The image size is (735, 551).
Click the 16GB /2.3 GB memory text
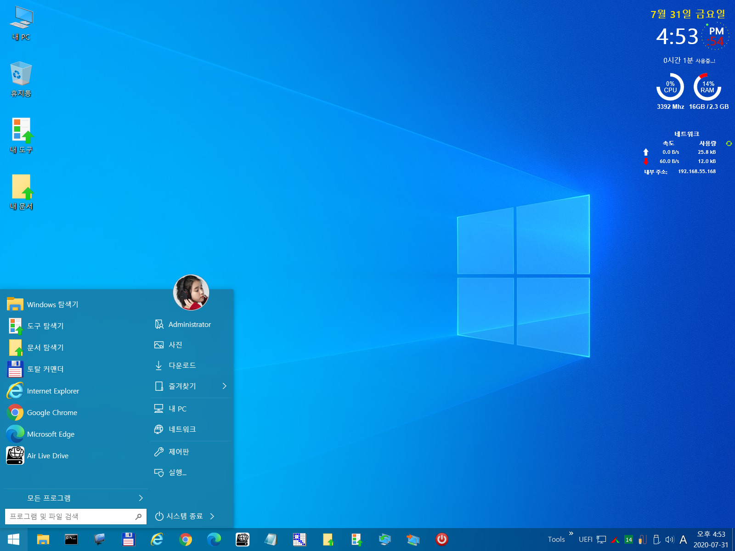(x=709, y=107)
